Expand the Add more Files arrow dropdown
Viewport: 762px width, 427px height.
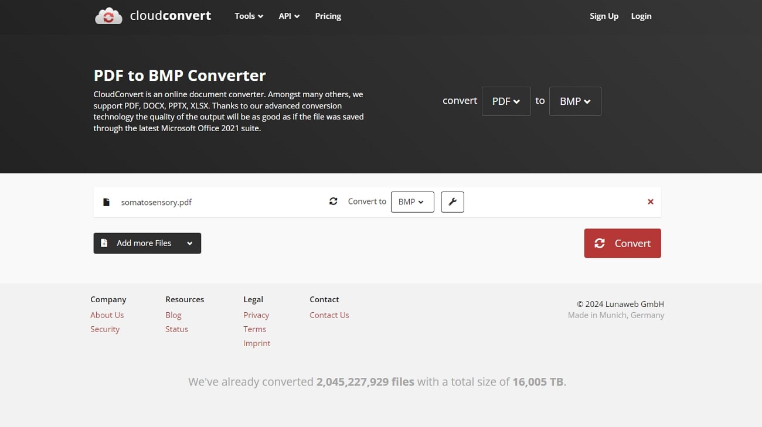click(x=190, y=243)
